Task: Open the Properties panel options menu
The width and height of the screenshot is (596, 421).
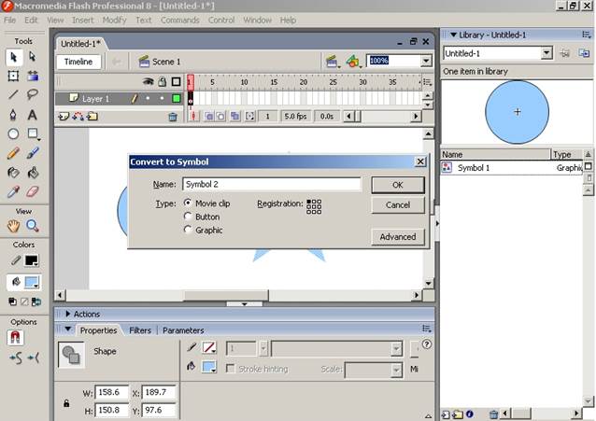Action: point(427,329)
